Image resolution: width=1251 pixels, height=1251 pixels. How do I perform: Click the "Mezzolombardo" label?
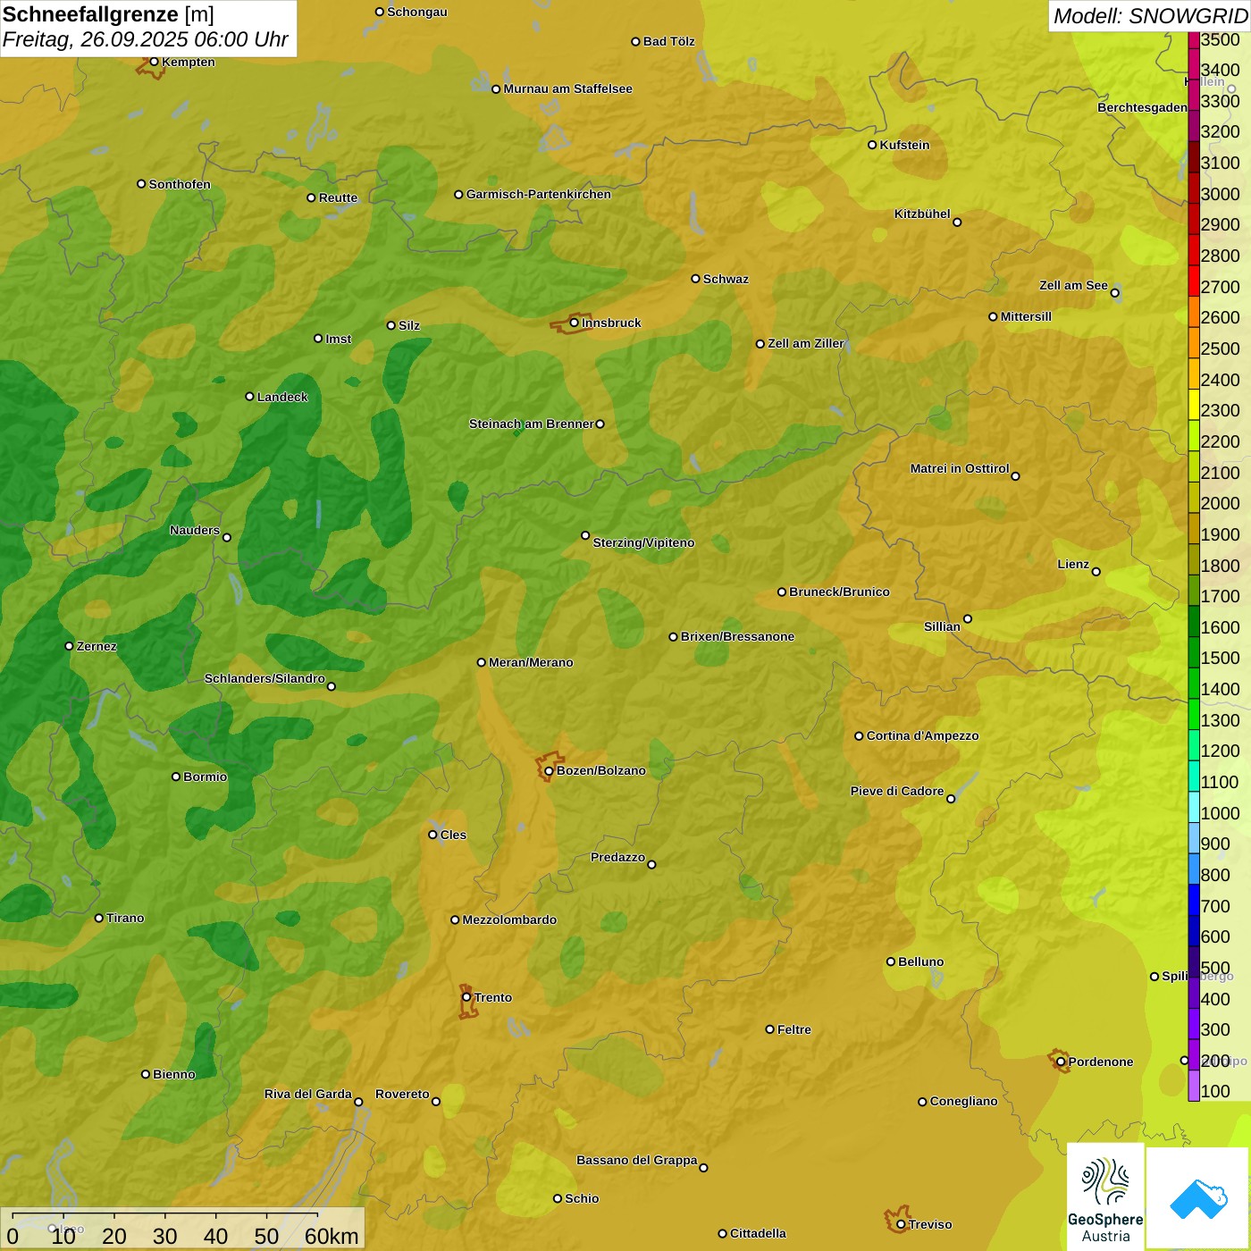point(509,919)
